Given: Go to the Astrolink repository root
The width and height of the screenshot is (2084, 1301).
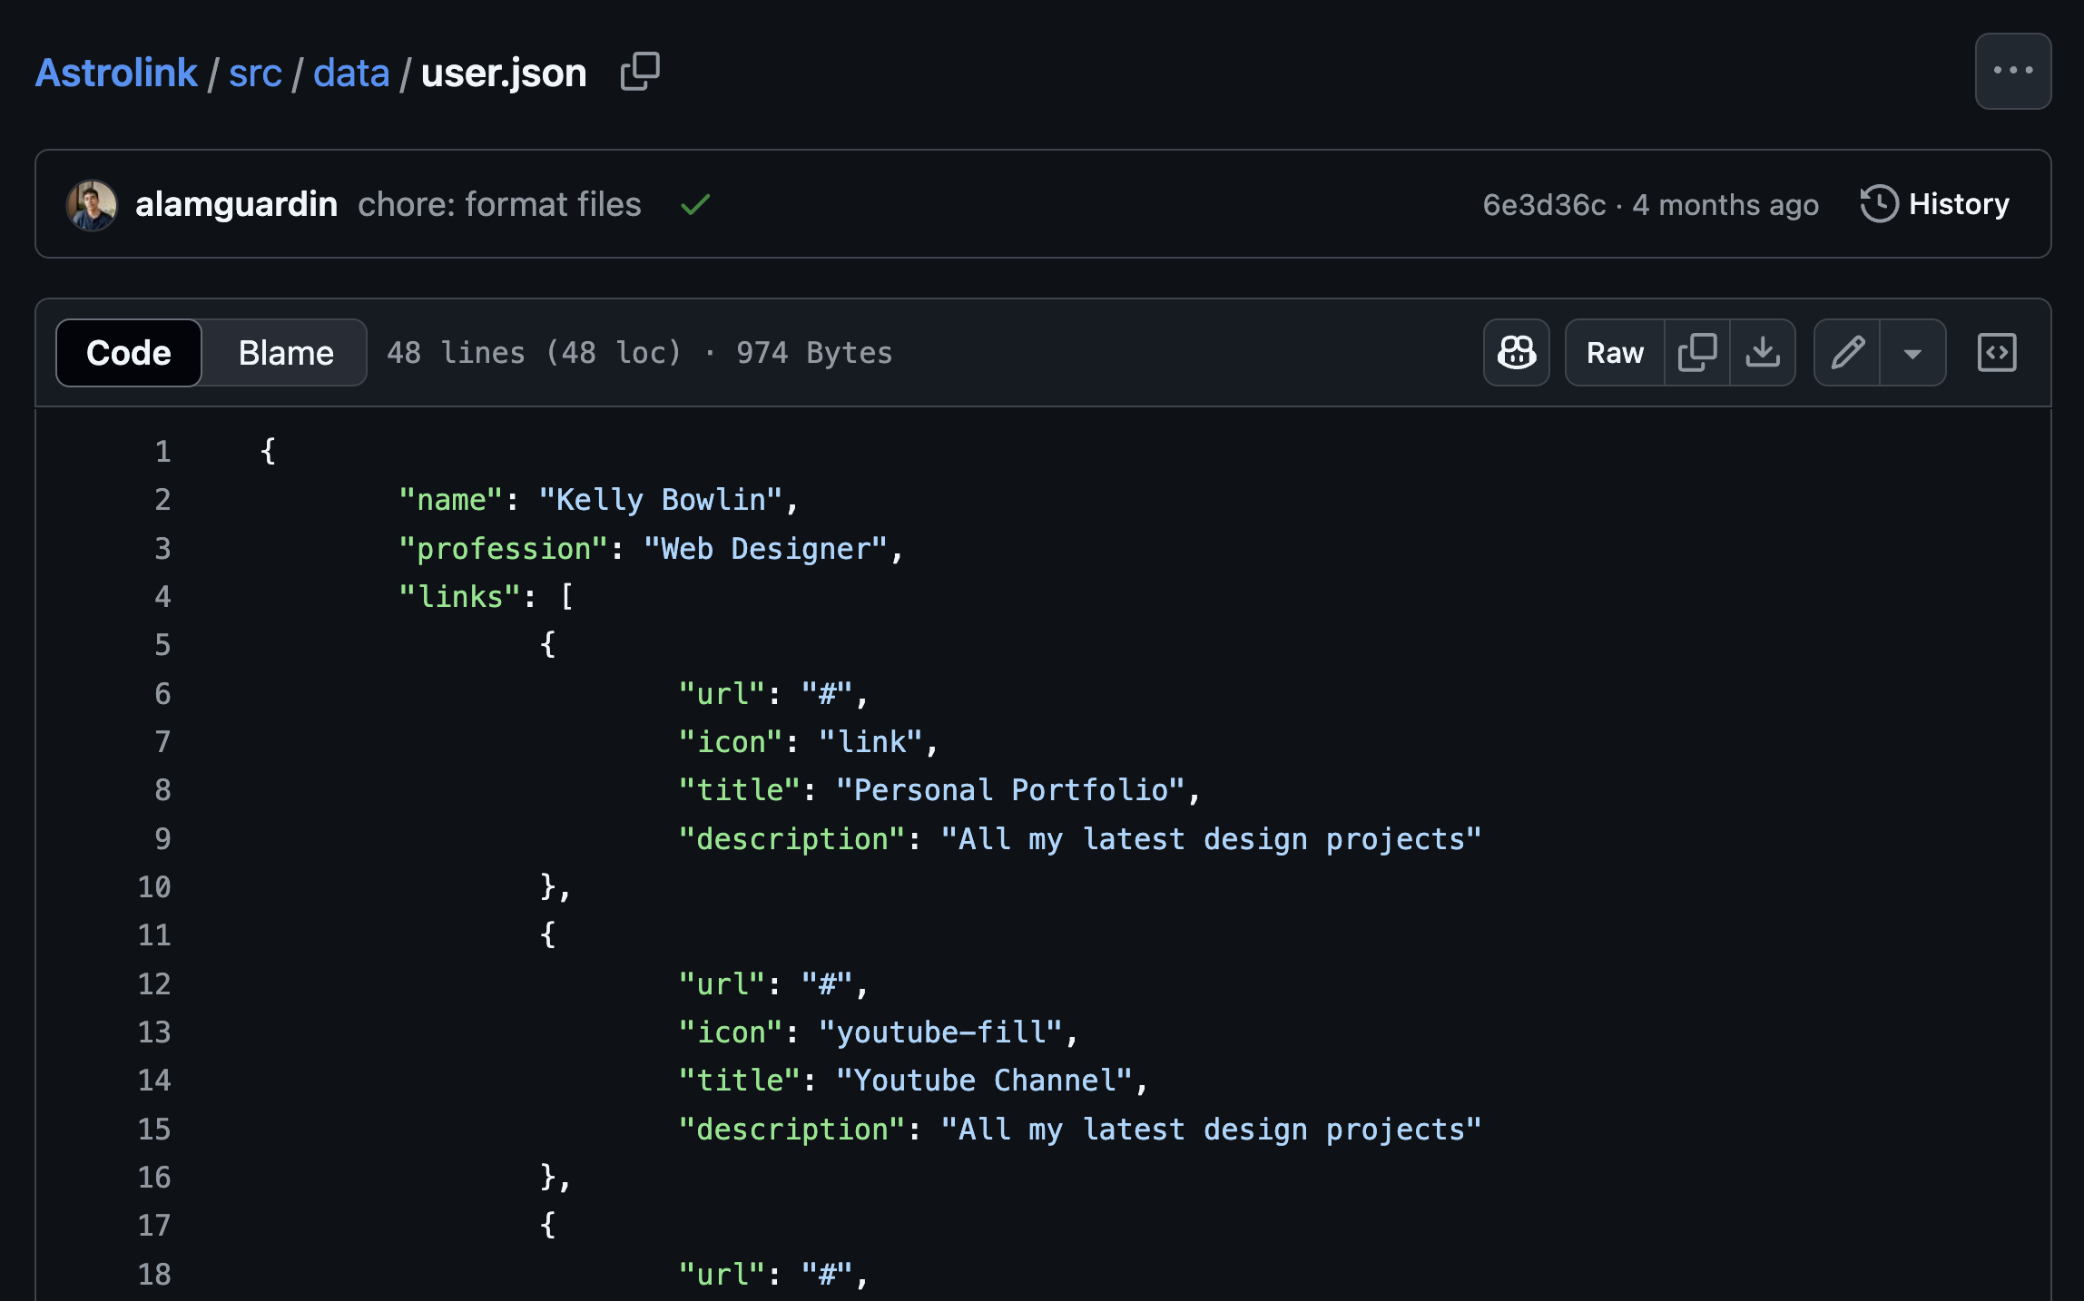Looking at the screenshot, I should (116, 73).
